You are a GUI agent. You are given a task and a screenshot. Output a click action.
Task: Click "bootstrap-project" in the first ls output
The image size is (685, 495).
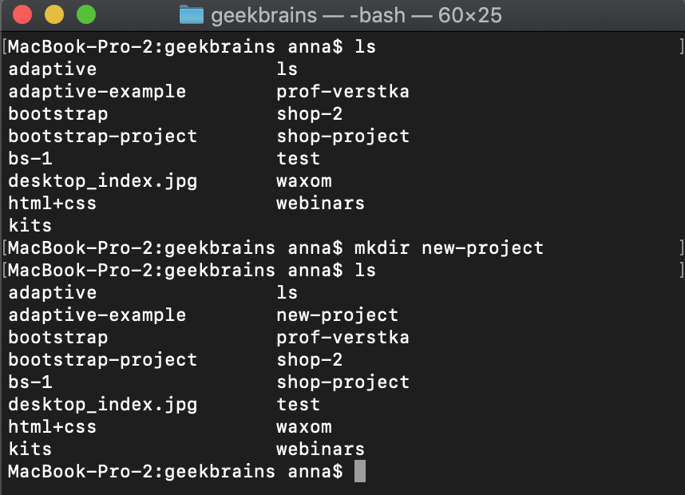pyautogui.click(x=102, y=136)
